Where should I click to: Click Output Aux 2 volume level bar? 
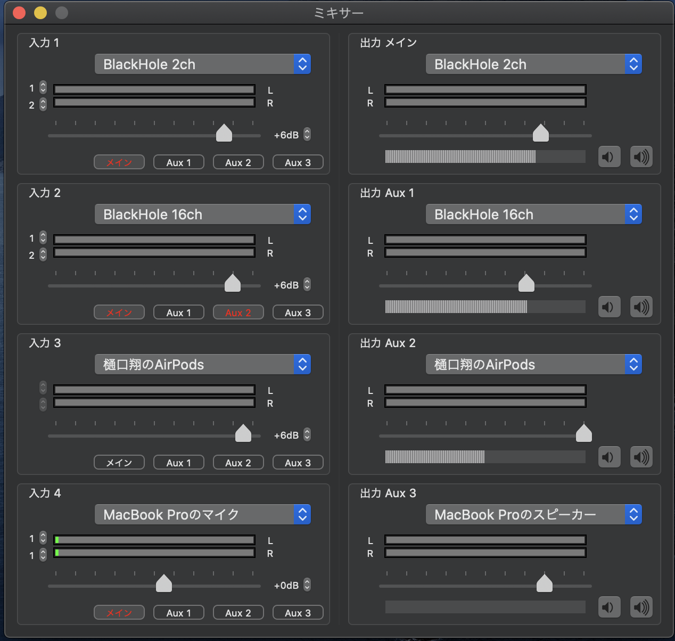[485, 457]
